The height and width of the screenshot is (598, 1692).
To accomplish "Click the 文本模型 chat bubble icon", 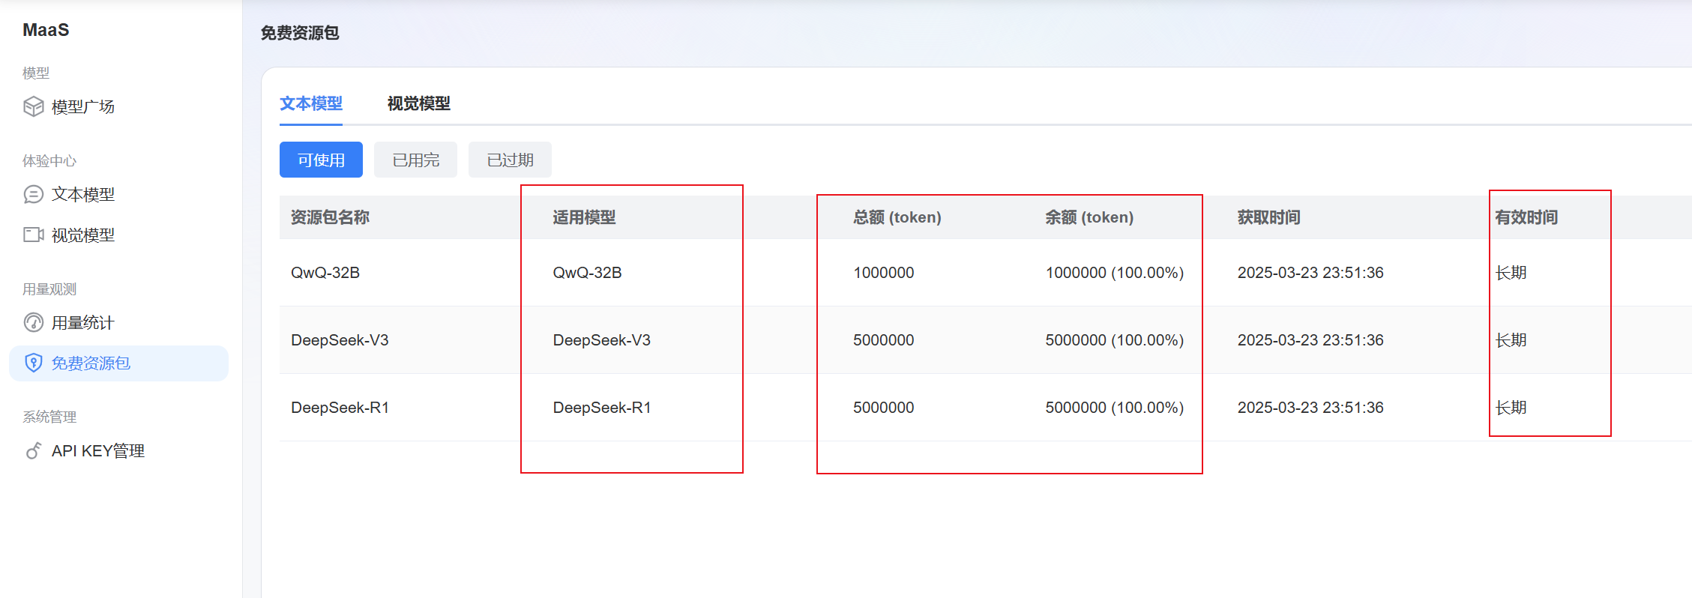I will click(x=33, y=195).
